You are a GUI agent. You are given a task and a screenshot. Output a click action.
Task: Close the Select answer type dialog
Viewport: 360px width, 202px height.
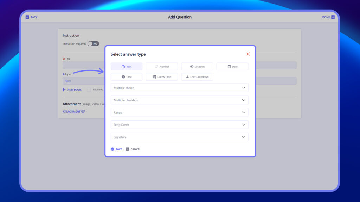coord(248,54)
